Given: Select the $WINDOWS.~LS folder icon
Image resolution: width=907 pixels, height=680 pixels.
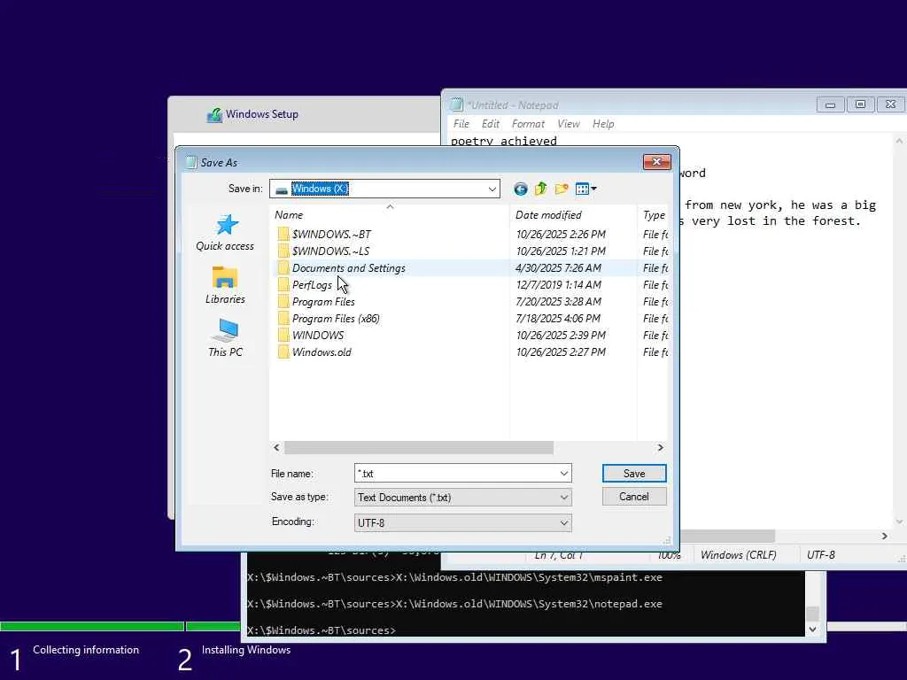Looking at the screenshot, I should pyautogui.click(x=283, y=251).
